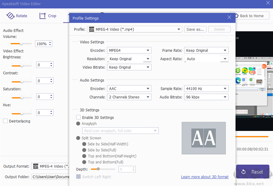Viewport: 273px width, 186px height.
Task: Click the Crop tool icon
Action: point(43,16)
